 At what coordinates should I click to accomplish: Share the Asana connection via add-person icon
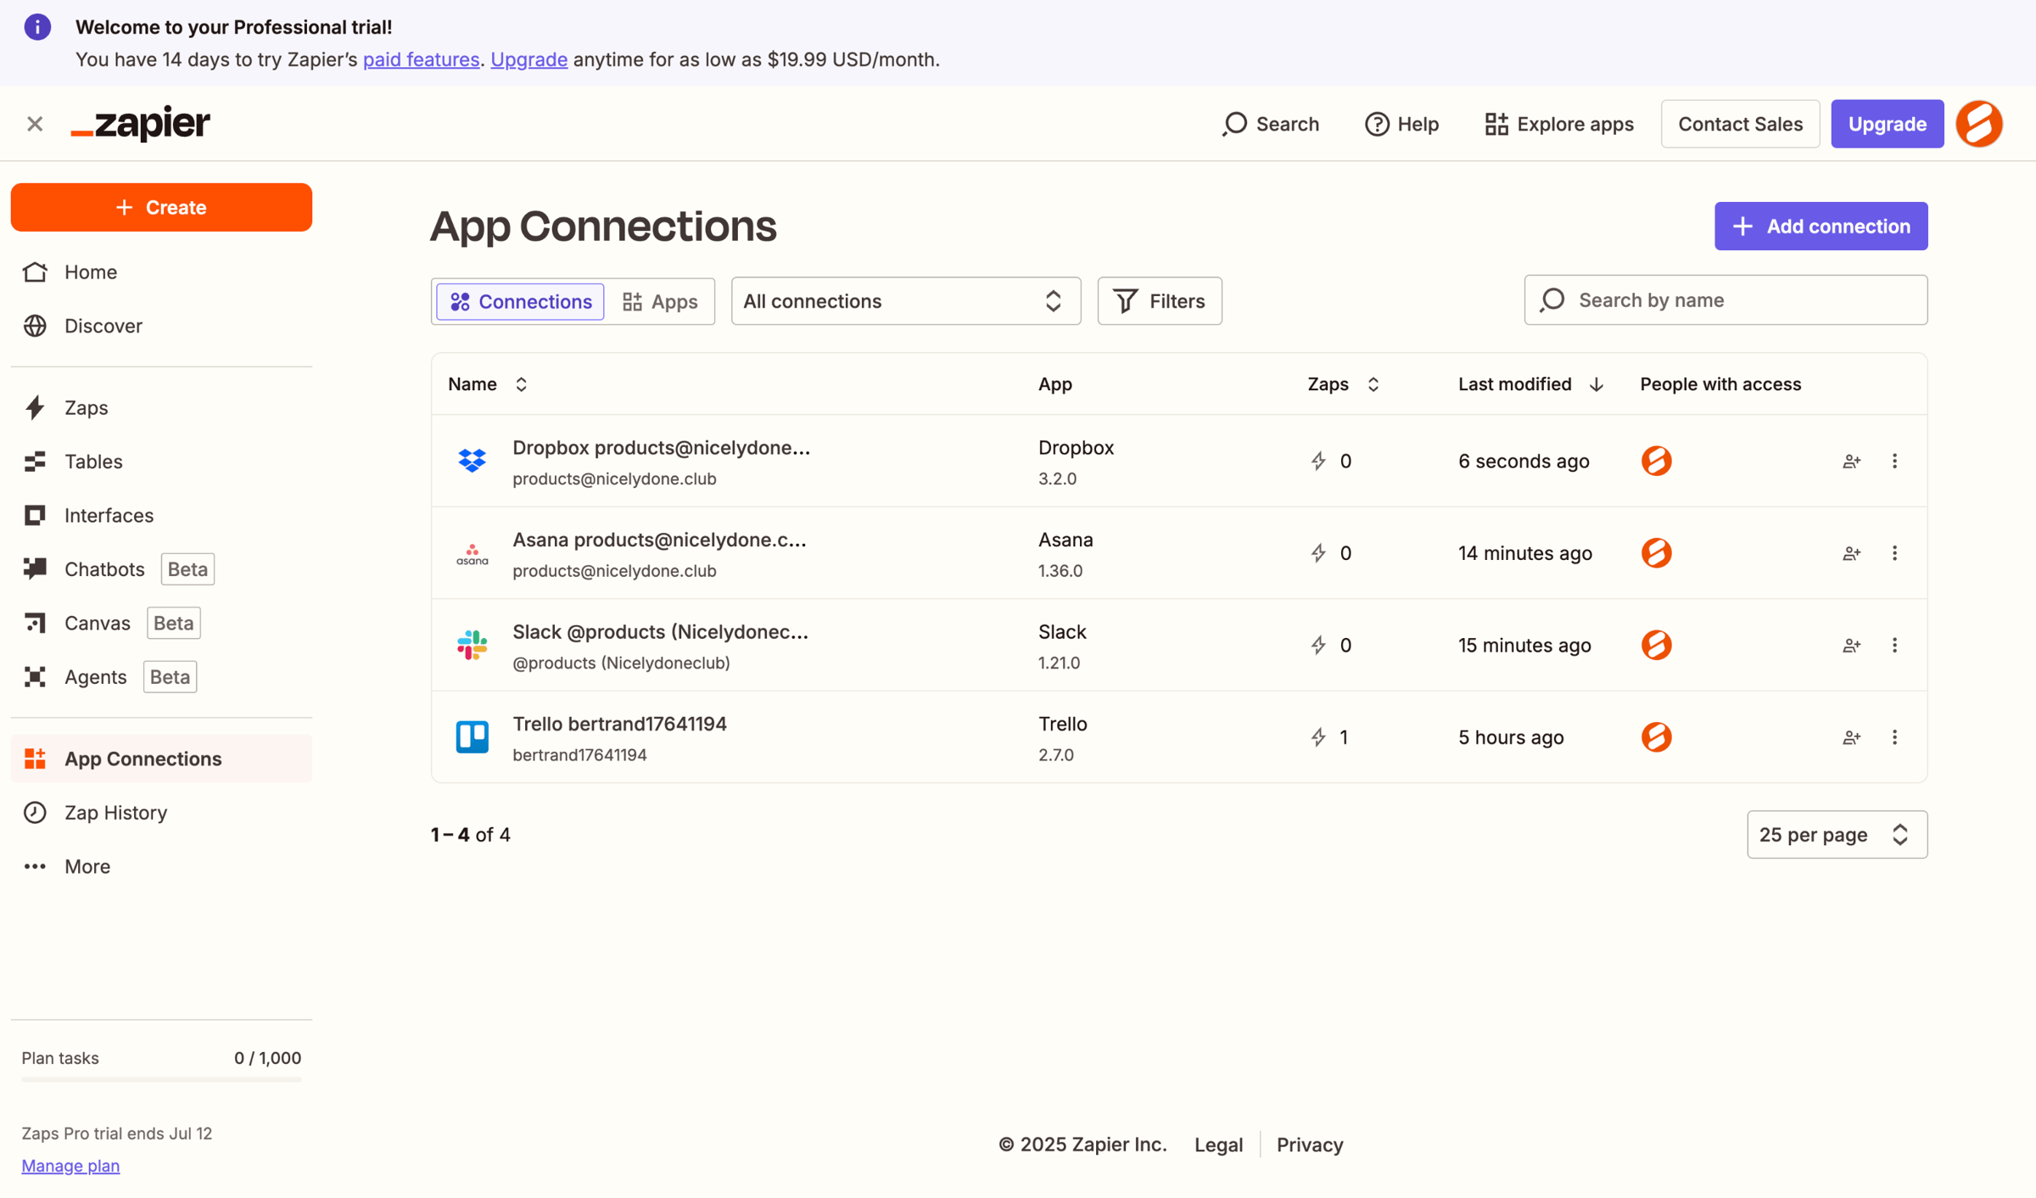tap(1852, 553)
